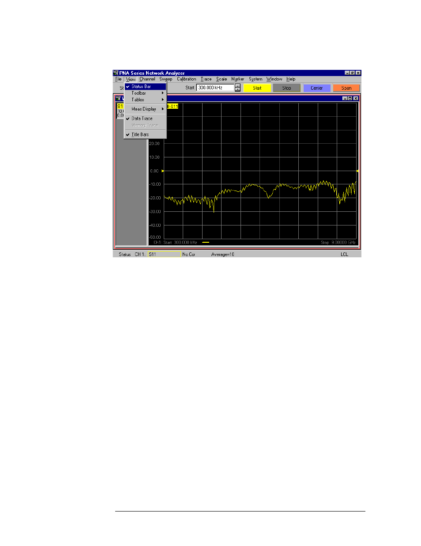Click the inner measurement window icon
421x546 pixels.
(x=118, y=98)
